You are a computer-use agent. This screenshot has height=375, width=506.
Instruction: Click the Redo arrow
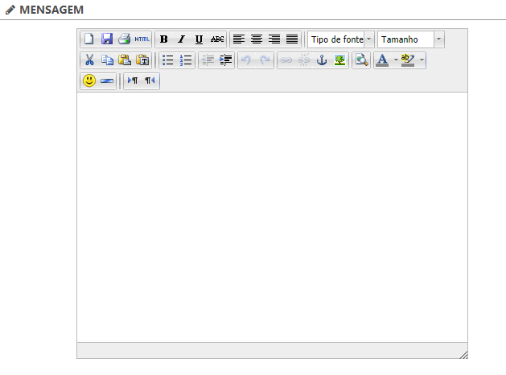(x=265, y=60)
